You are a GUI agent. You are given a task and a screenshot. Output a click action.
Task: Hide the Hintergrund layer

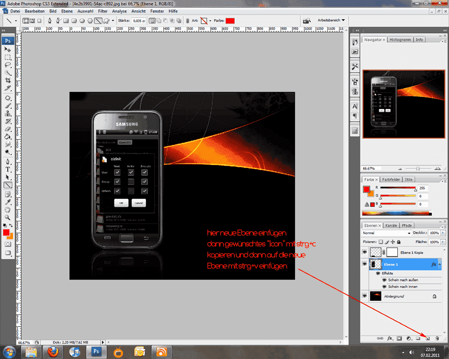pyautogui.click(x=365, y=296)
